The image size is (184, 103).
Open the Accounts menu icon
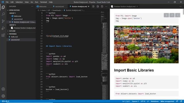pos(3,89)
